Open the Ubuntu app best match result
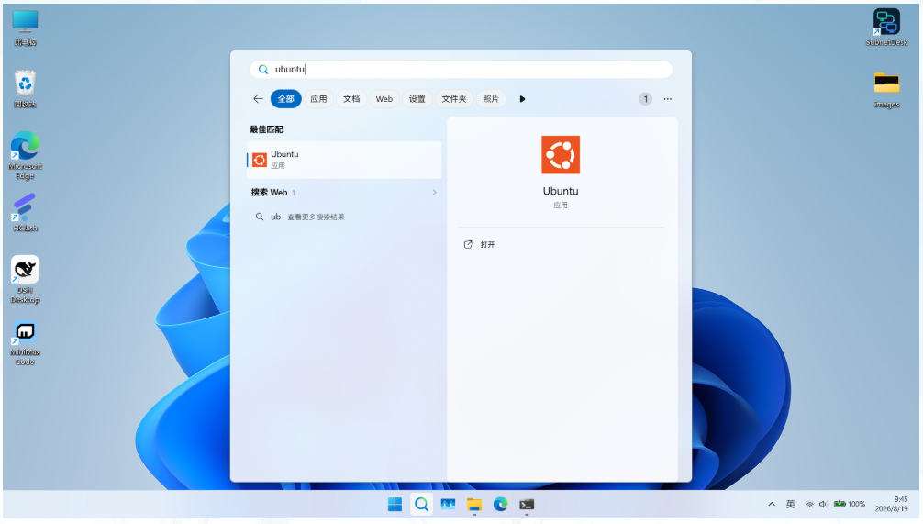Viewport: 923px width, 524px height. pyautogui.click(x=344, y=160)
